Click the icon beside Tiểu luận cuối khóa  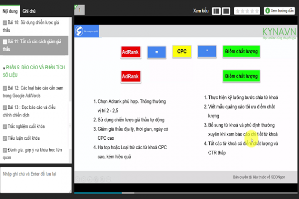[x=5, y=138]
